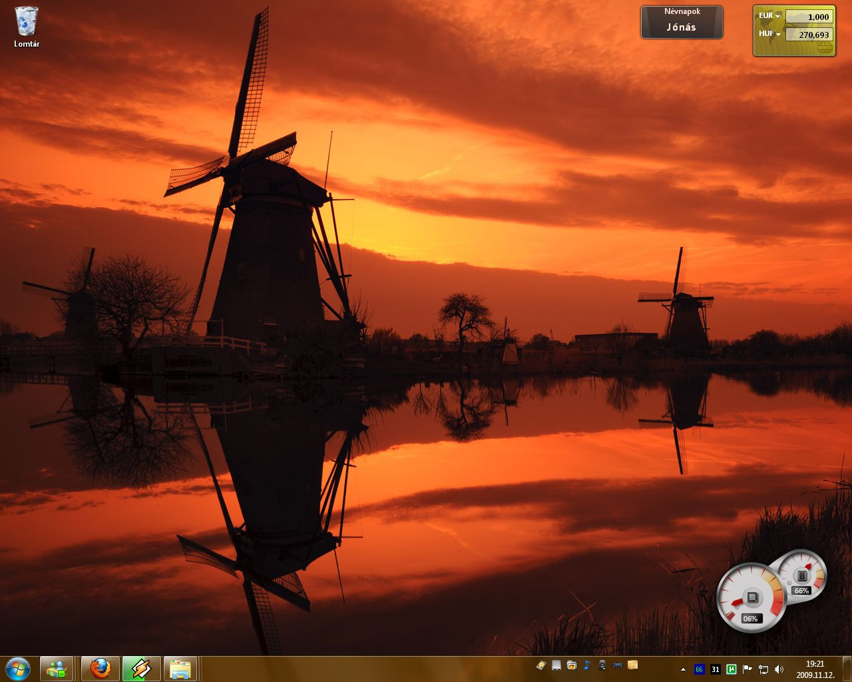Open the network connection tray icon

(x=763, y=669)
